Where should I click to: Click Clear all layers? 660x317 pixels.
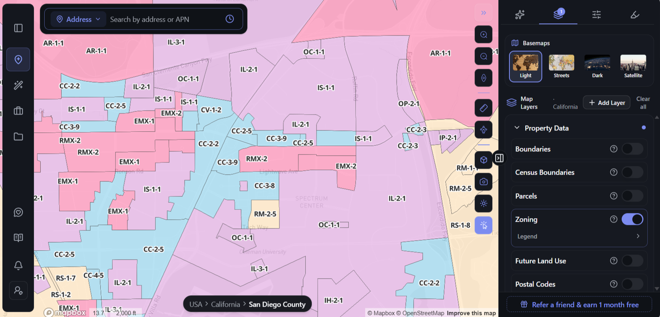[643, 103]
